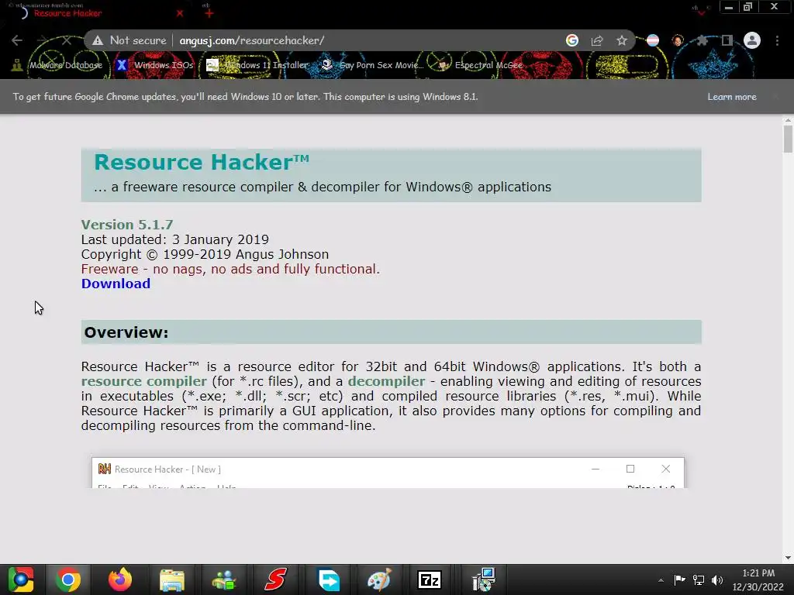Open the installer setup icon in taskbar

tap(482, 580)
